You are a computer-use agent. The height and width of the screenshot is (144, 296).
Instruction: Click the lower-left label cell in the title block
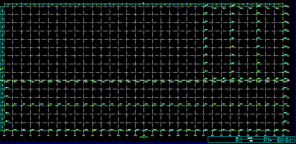pos(239,141)
